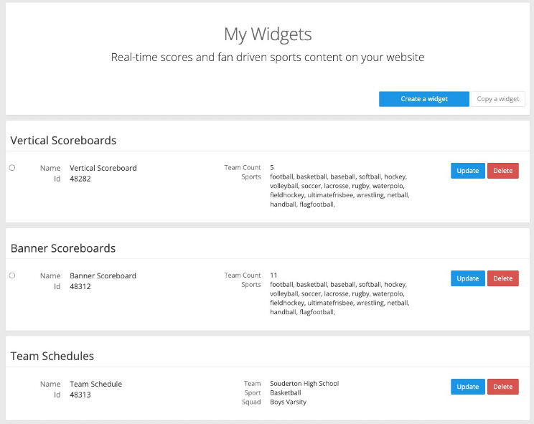Click the Team Schedule widget name
The width and height of the screenshot is (534, 424).
pos(95,384)
